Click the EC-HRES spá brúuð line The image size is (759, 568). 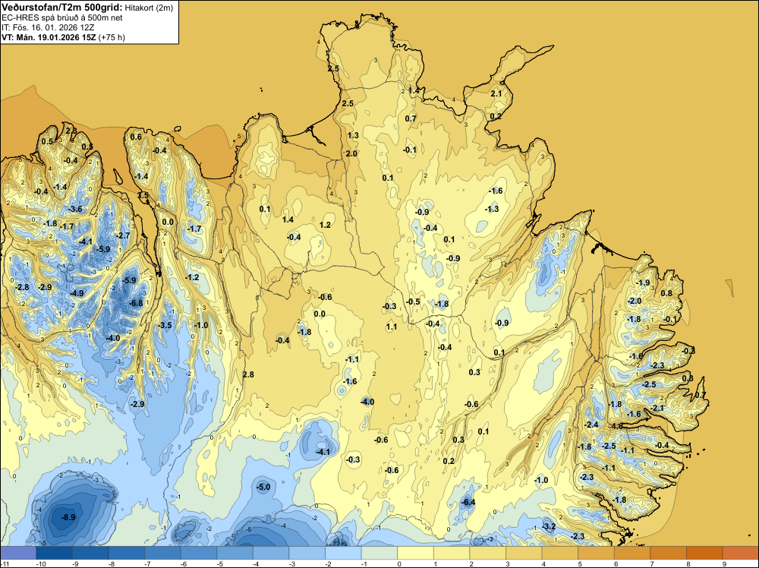pos(62,17)
